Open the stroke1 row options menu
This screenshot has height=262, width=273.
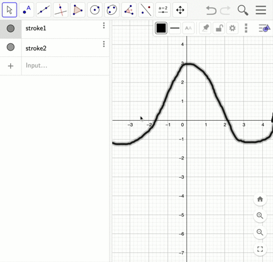[104, 26]
